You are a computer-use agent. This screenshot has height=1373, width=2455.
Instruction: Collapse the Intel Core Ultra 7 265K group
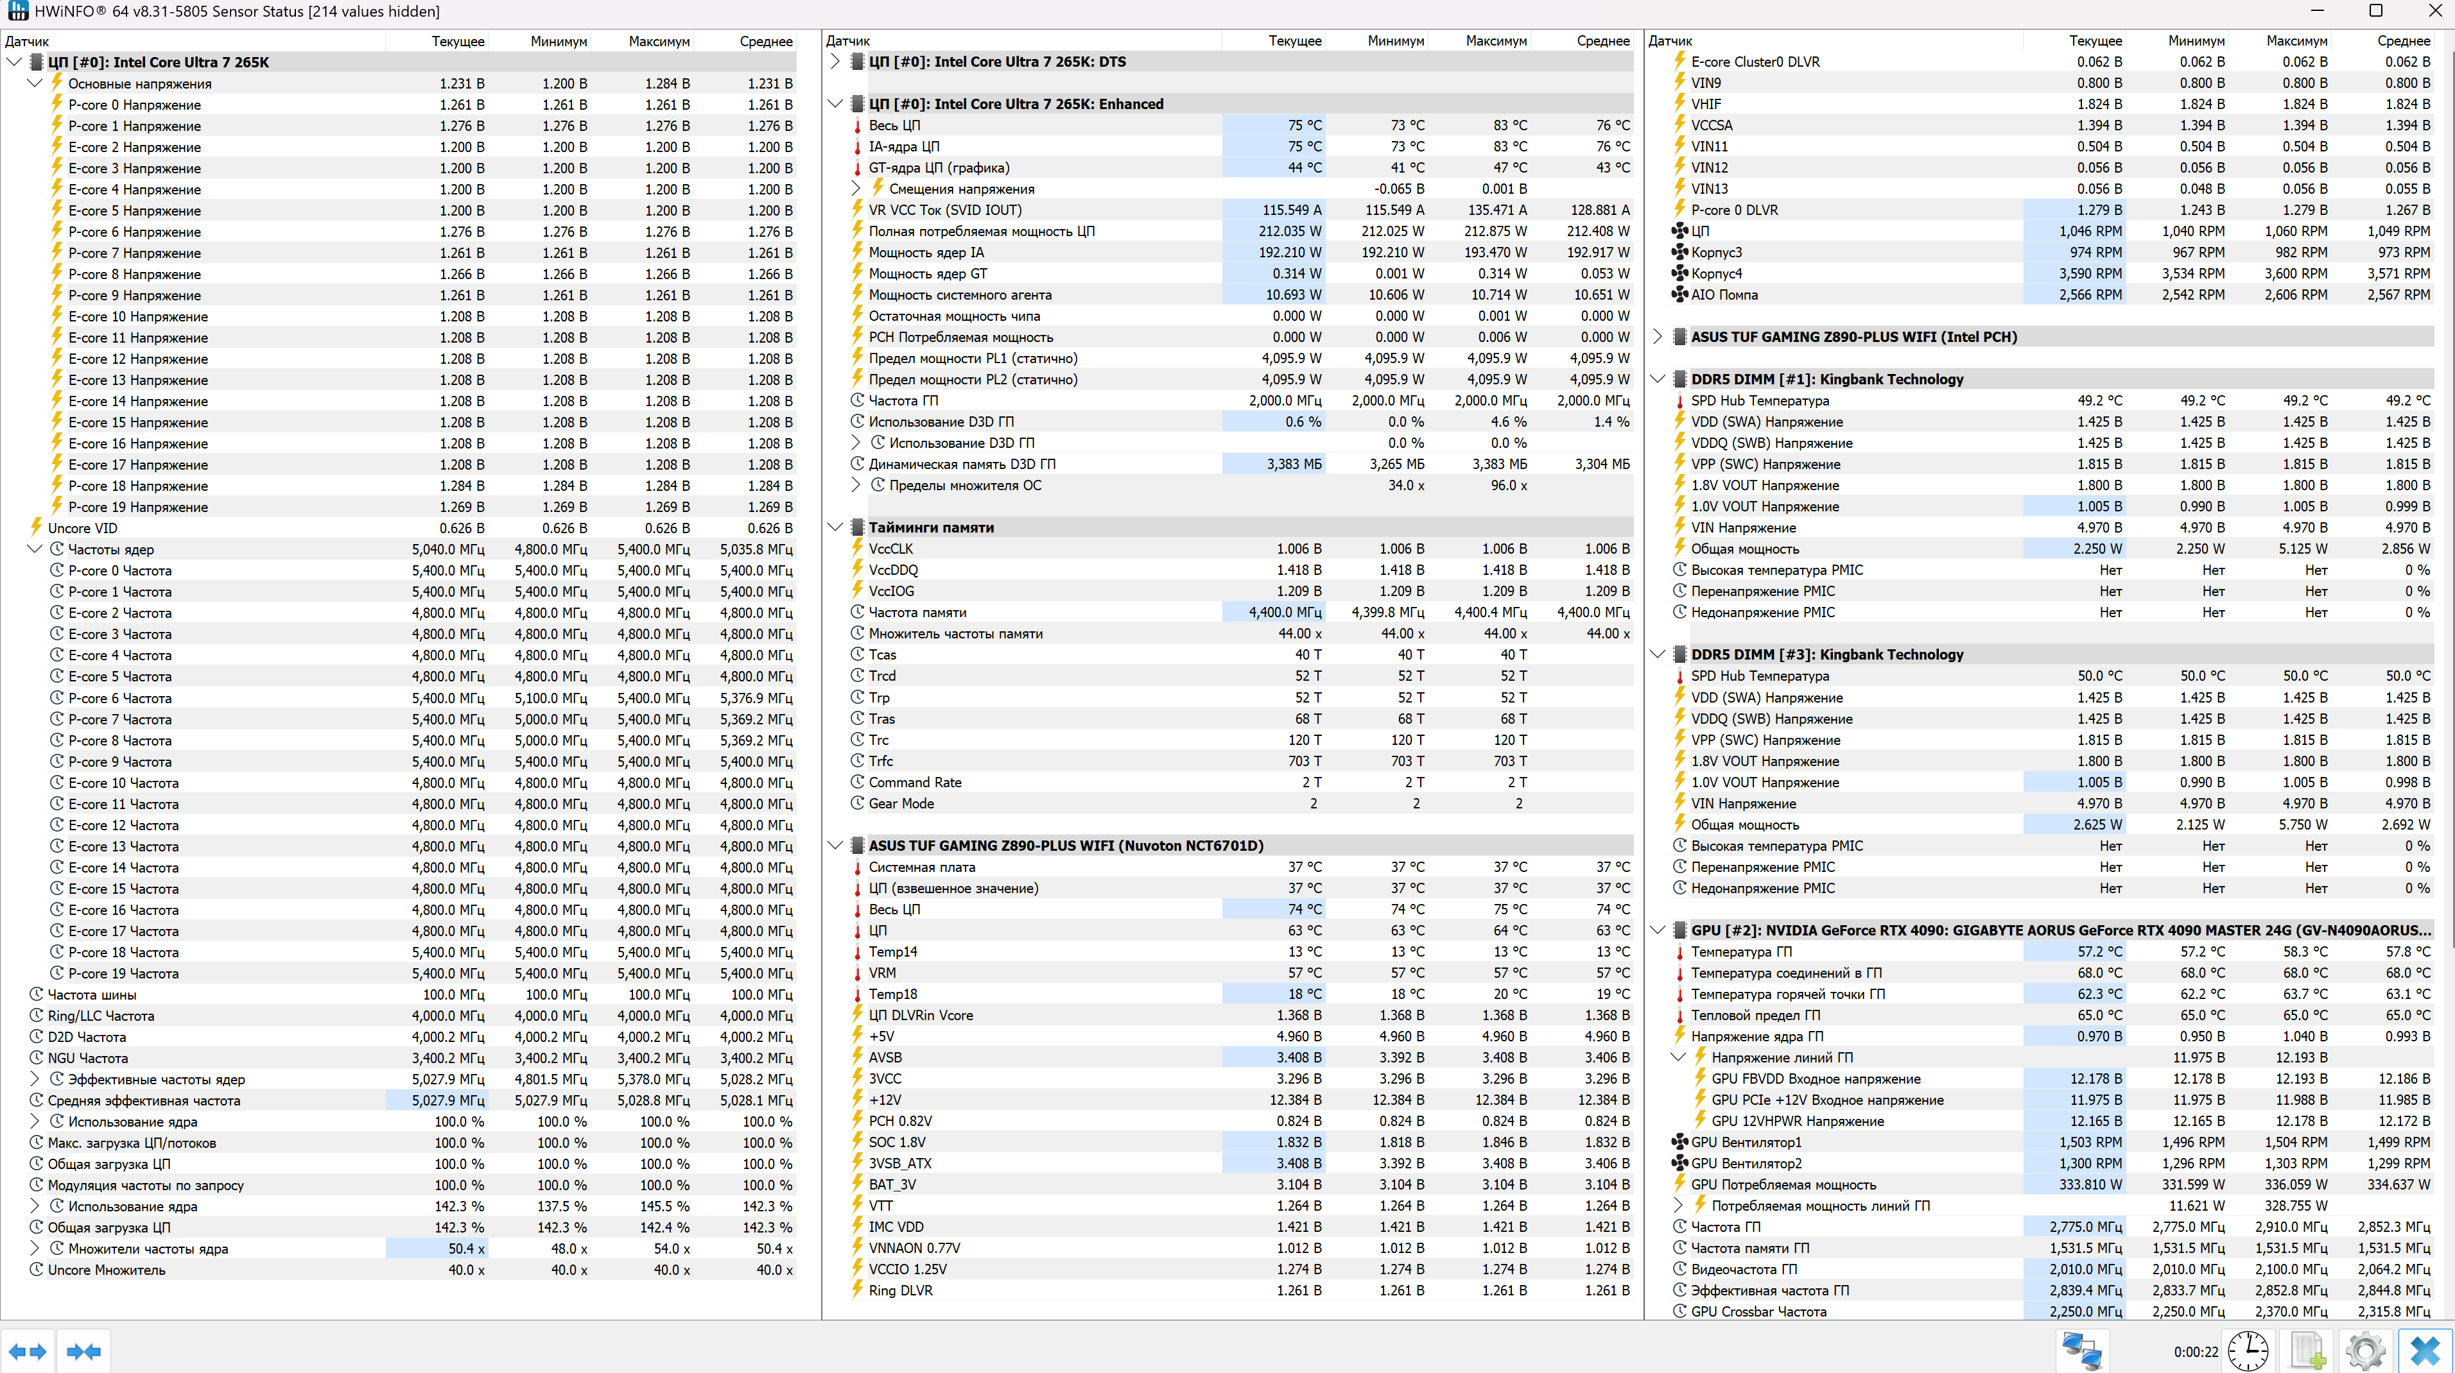14,62
